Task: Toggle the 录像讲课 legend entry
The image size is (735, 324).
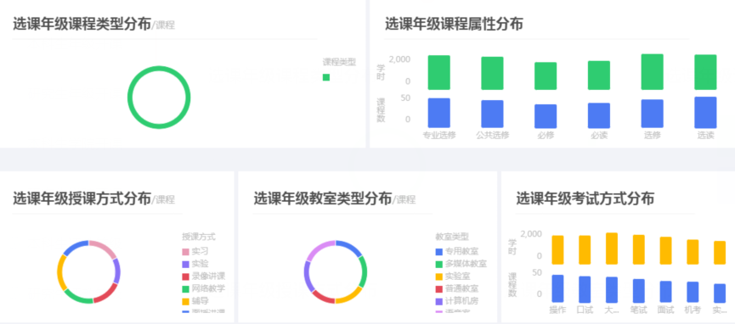Action: [x=203, y=277]
